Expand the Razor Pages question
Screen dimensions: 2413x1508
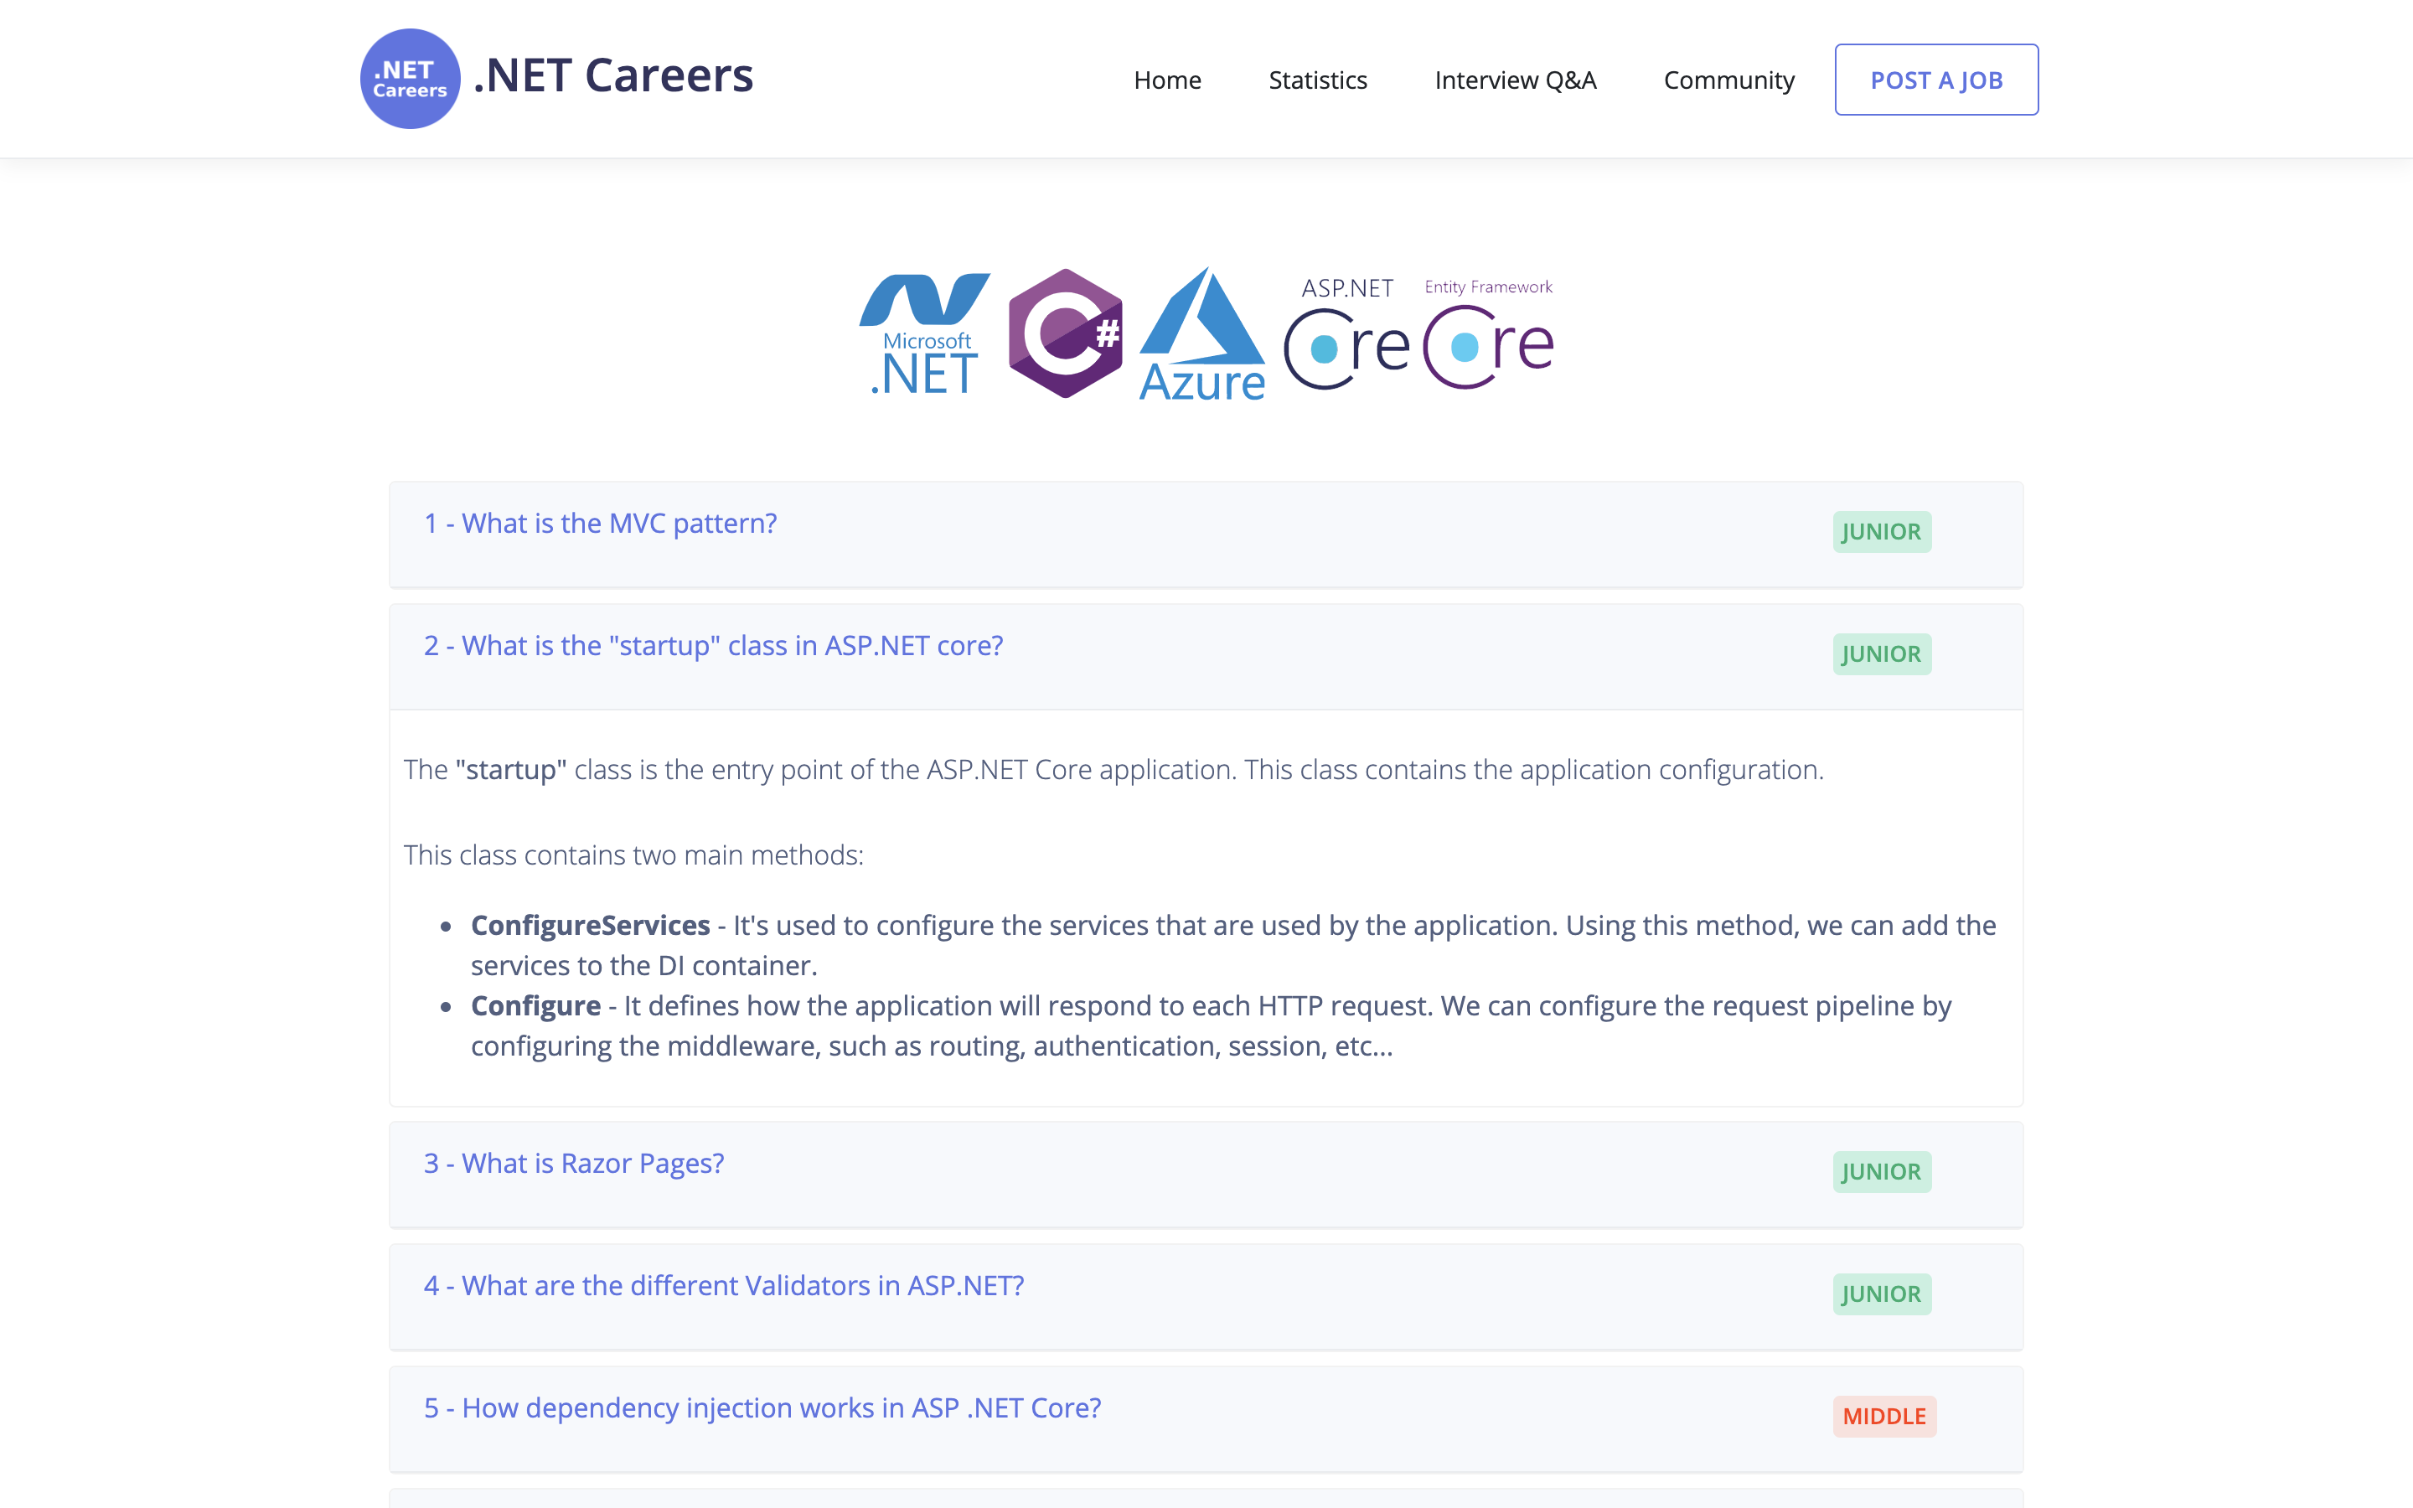coord(573,1163)
